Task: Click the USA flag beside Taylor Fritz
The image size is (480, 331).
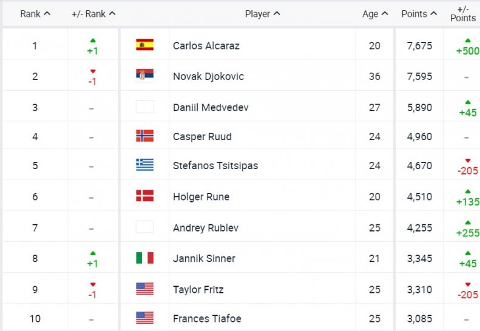Action: coord(145,289)
